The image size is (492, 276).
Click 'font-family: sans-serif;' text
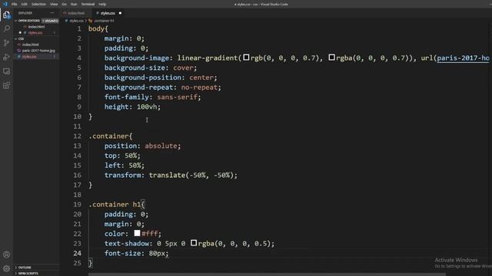point(152,97)
